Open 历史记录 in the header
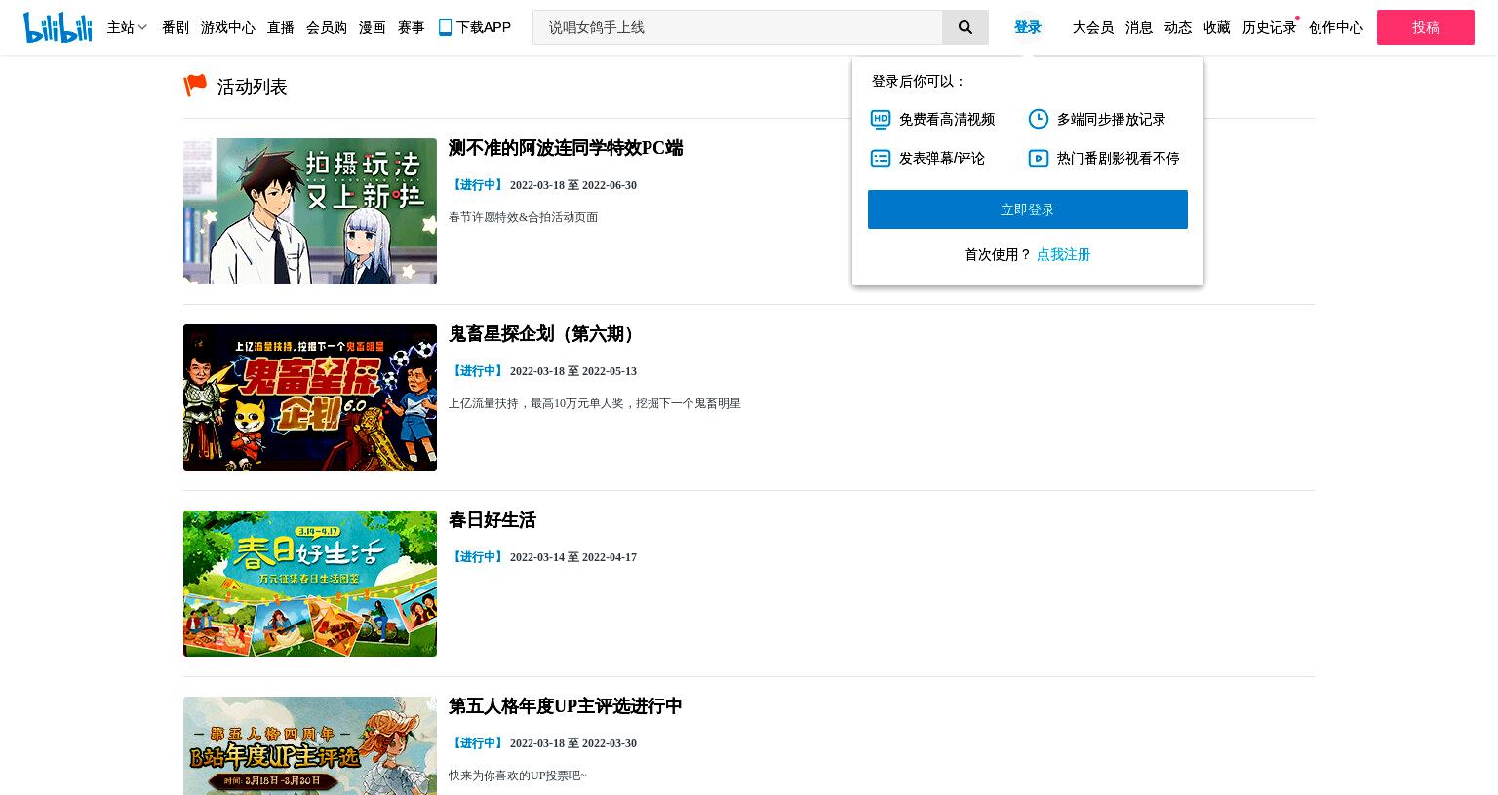Viewport: 1498px width, 795px height. [x=1270, y=27]
